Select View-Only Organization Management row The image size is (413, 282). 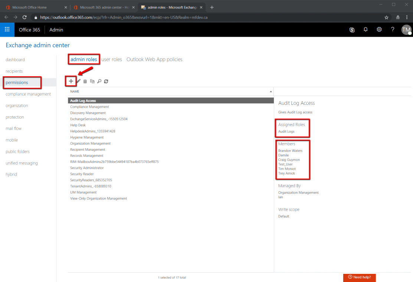(171, 199)
